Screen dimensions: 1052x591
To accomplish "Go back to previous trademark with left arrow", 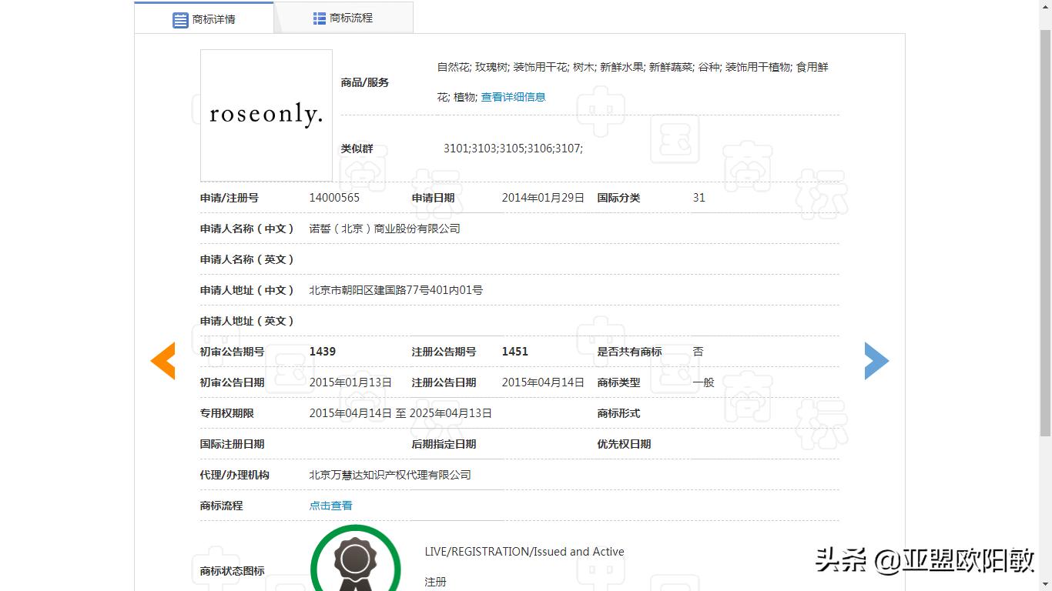I will pos(162,360).
